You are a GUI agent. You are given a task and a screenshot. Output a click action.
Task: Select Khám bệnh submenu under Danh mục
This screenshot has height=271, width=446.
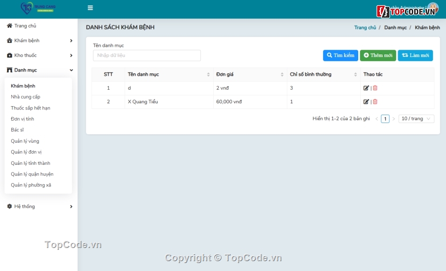[23, 86]
